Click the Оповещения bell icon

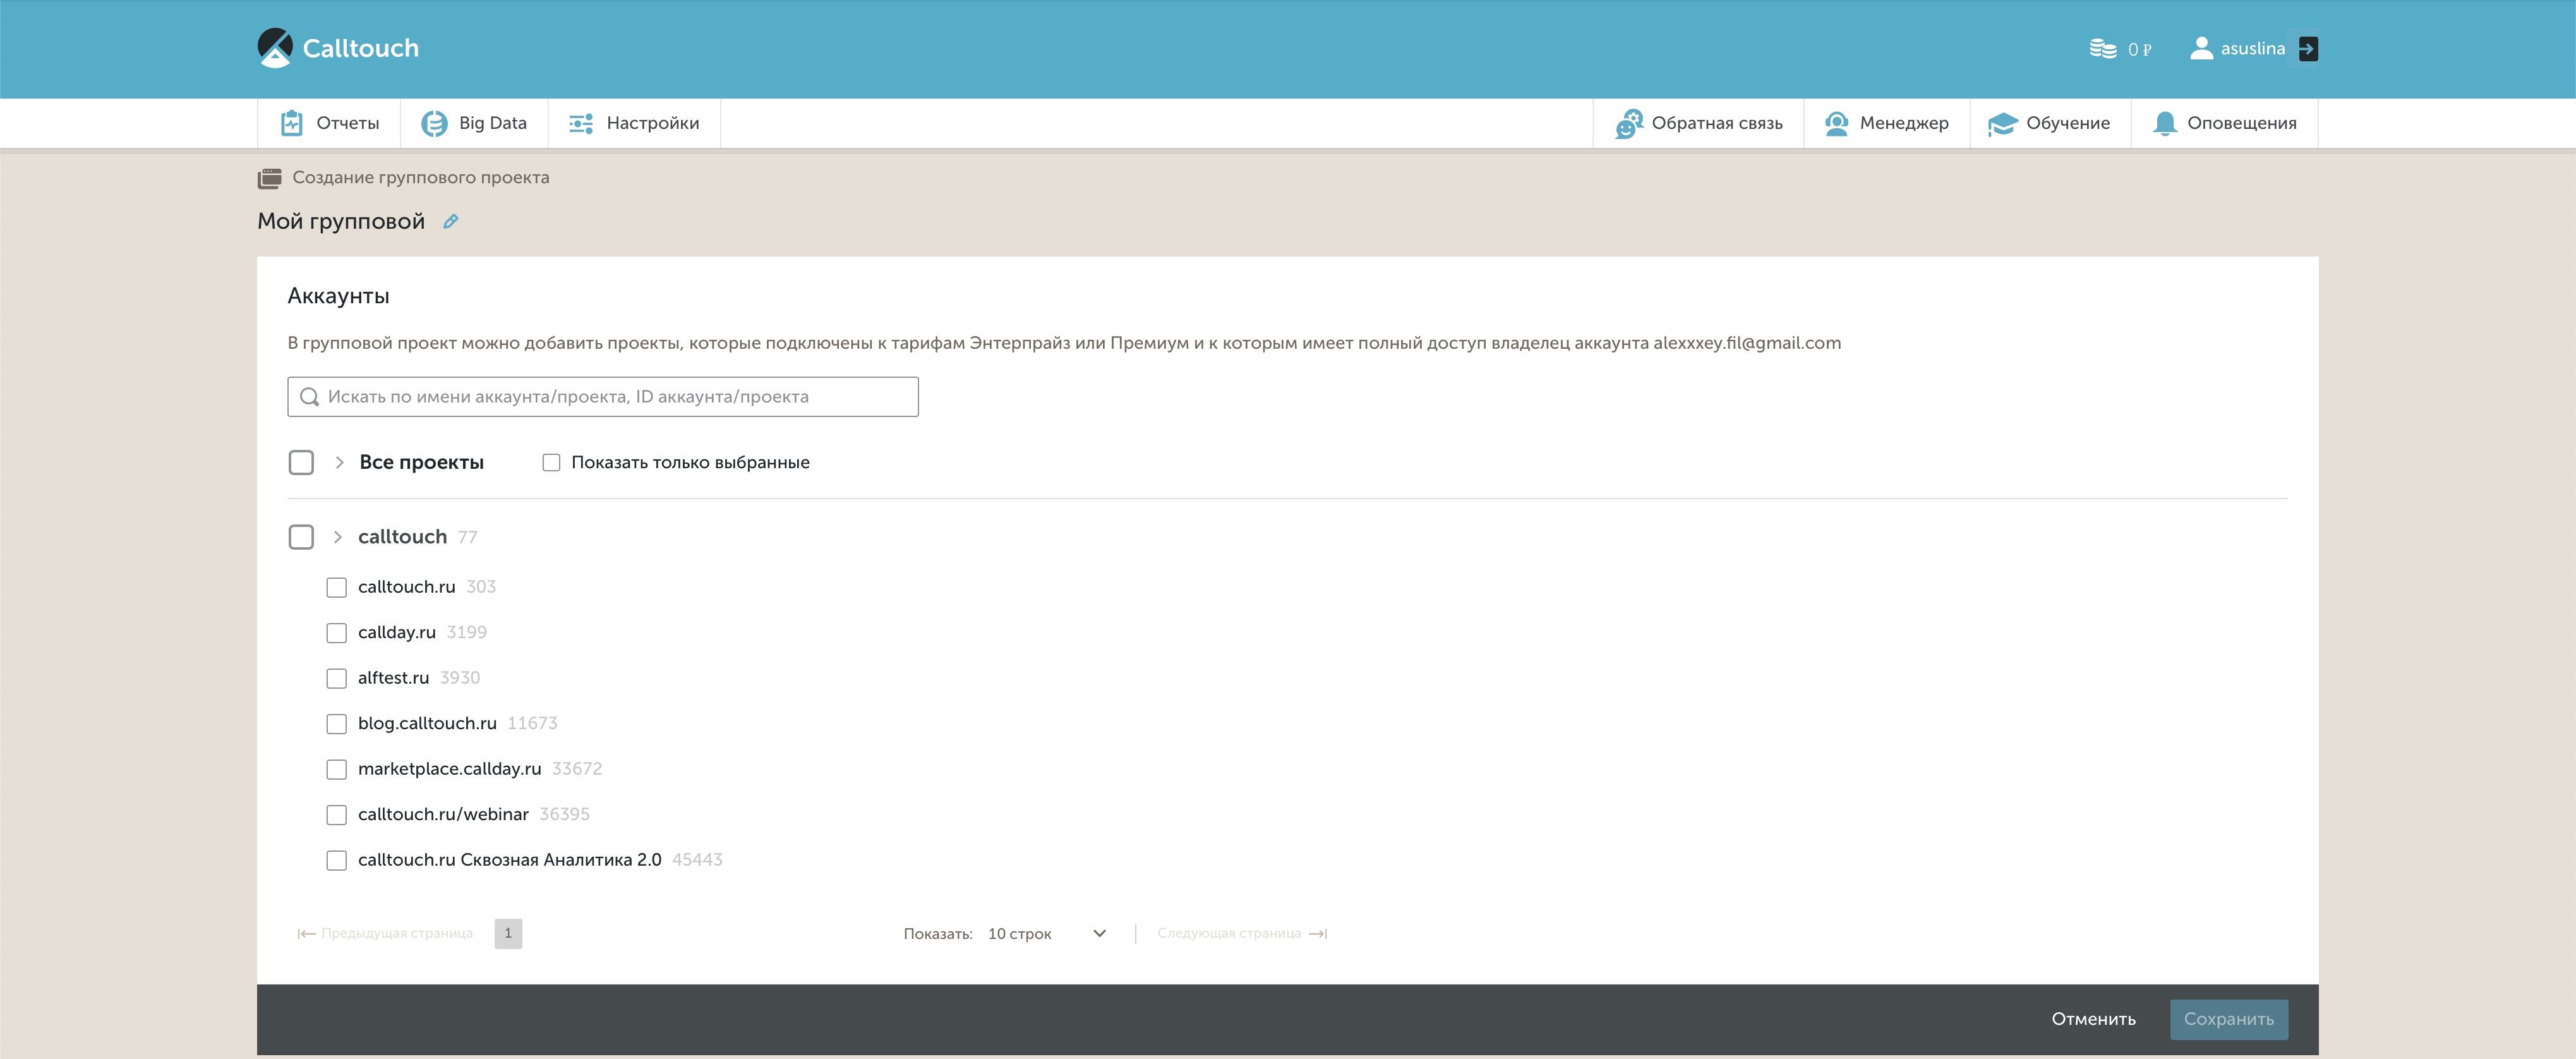pyautogui.click(x=2165, y=123)
